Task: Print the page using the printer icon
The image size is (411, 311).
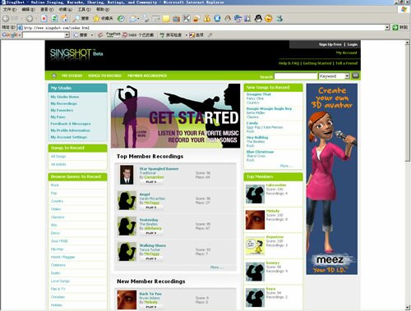Action: click(145, 19)
